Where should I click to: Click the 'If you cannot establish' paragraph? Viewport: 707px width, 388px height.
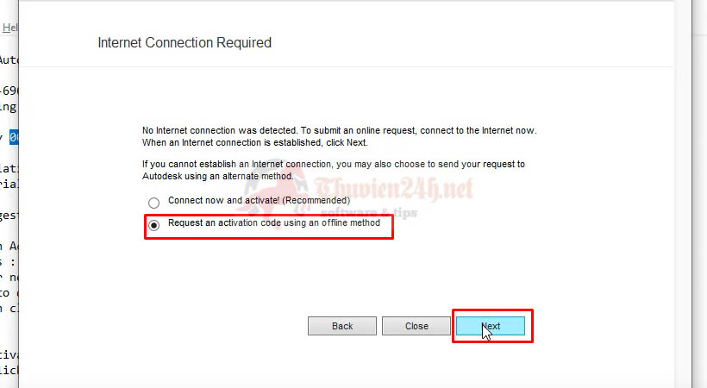pos(333,170)
